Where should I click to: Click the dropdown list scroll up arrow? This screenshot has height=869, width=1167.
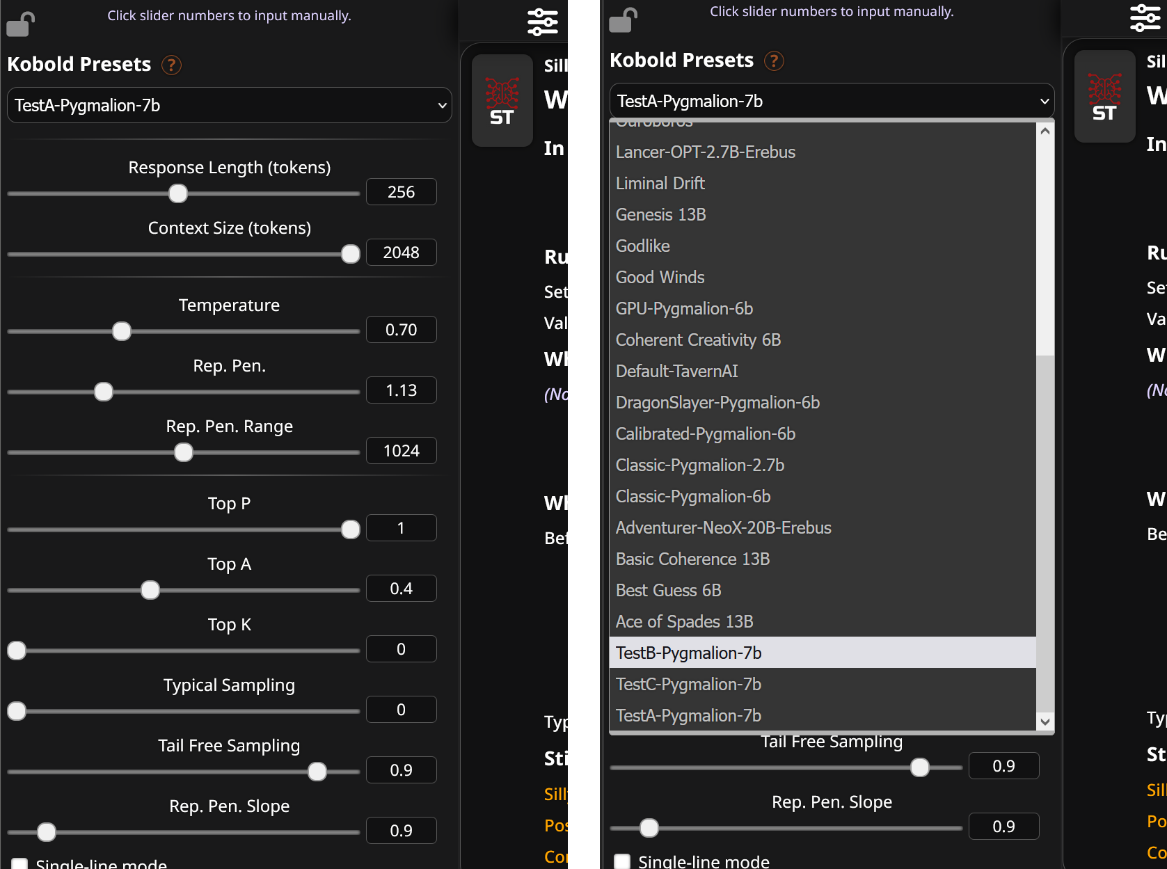pyautogui.click(x=1045, y=131)
